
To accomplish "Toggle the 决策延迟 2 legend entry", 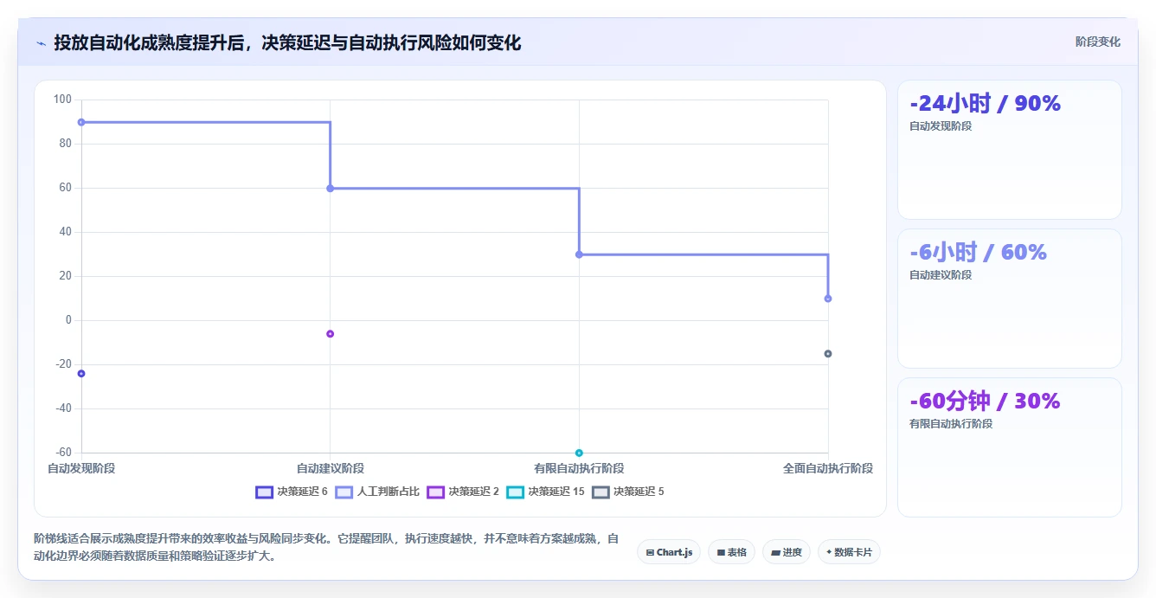I will click(x=463, y=492).
